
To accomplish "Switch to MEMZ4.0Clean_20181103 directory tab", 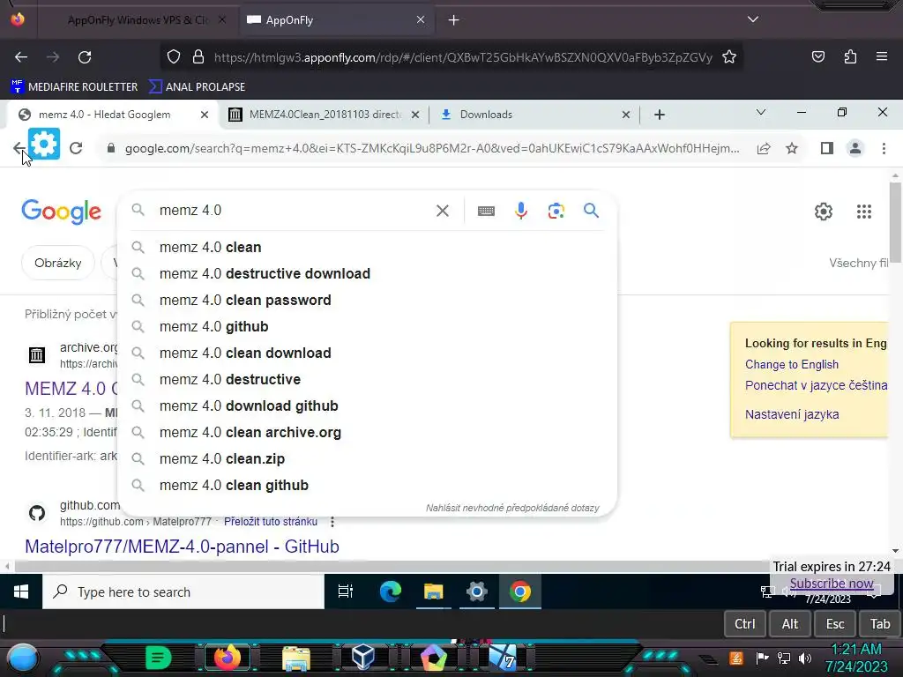I will tap(325, 115).
